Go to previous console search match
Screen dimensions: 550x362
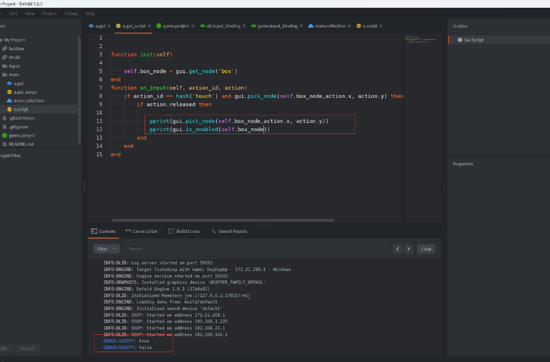click(399, 249)
